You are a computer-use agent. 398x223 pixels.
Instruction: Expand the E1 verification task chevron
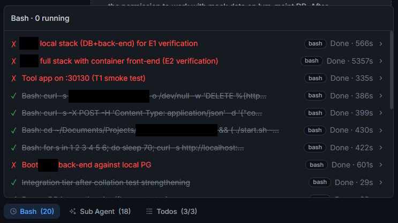click(x=381, y=44)
